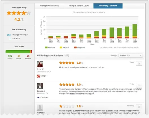
Task: Toggle the Positive series in the chart legend
Action: click(50, 48)
